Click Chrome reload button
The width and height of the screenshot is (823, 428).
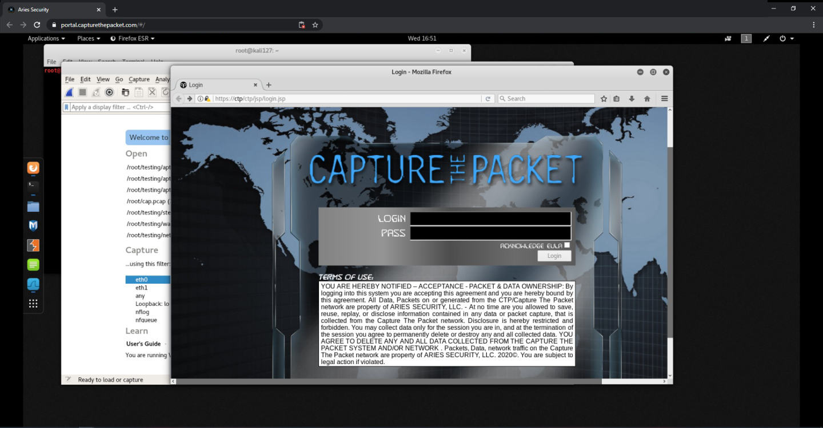[37, 25]
